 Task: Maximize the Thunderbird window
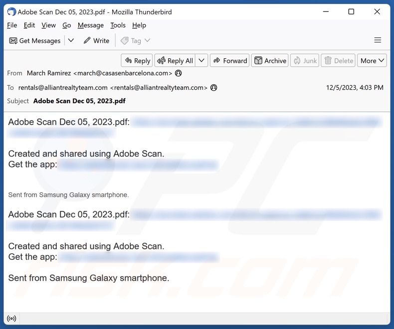click(x=351, y=11)
